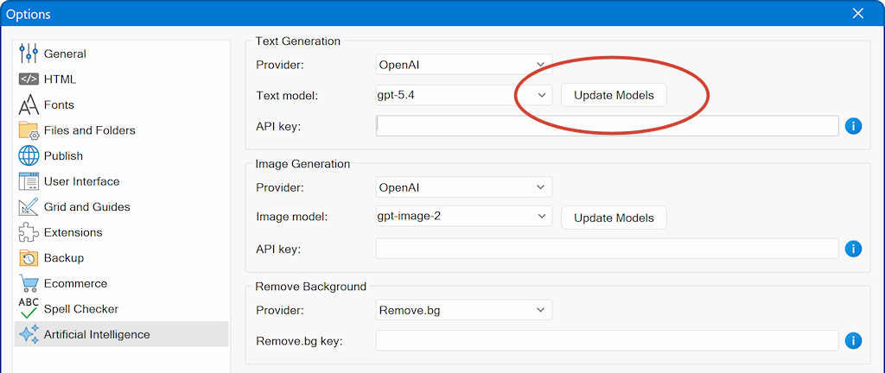Screen dimensions: 885x373
Task: Open the Fonts options category
Action: [121, 104]
